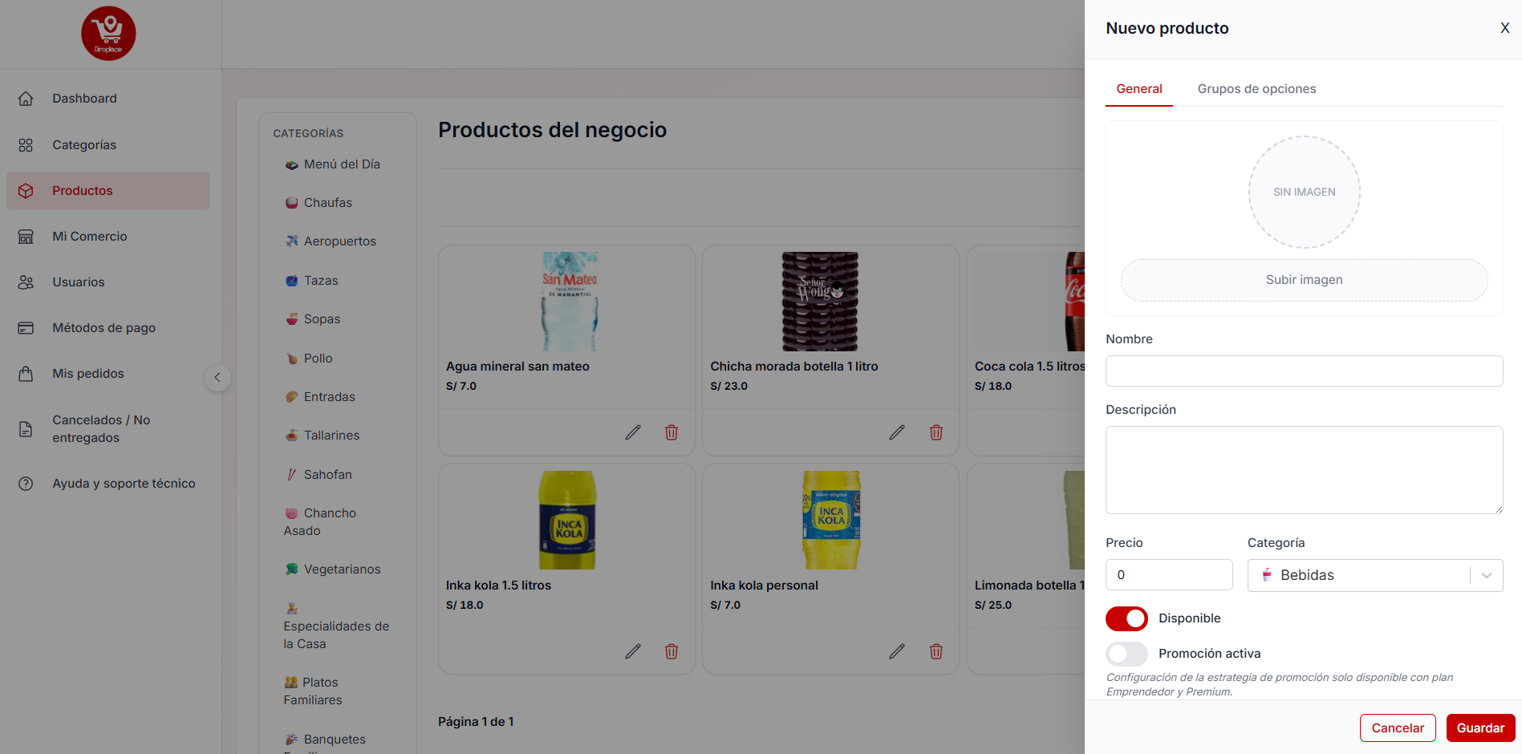The image size is (1522, 754).
Task: Click the Dashboard home icon
Action: click(x=26, y=99)
